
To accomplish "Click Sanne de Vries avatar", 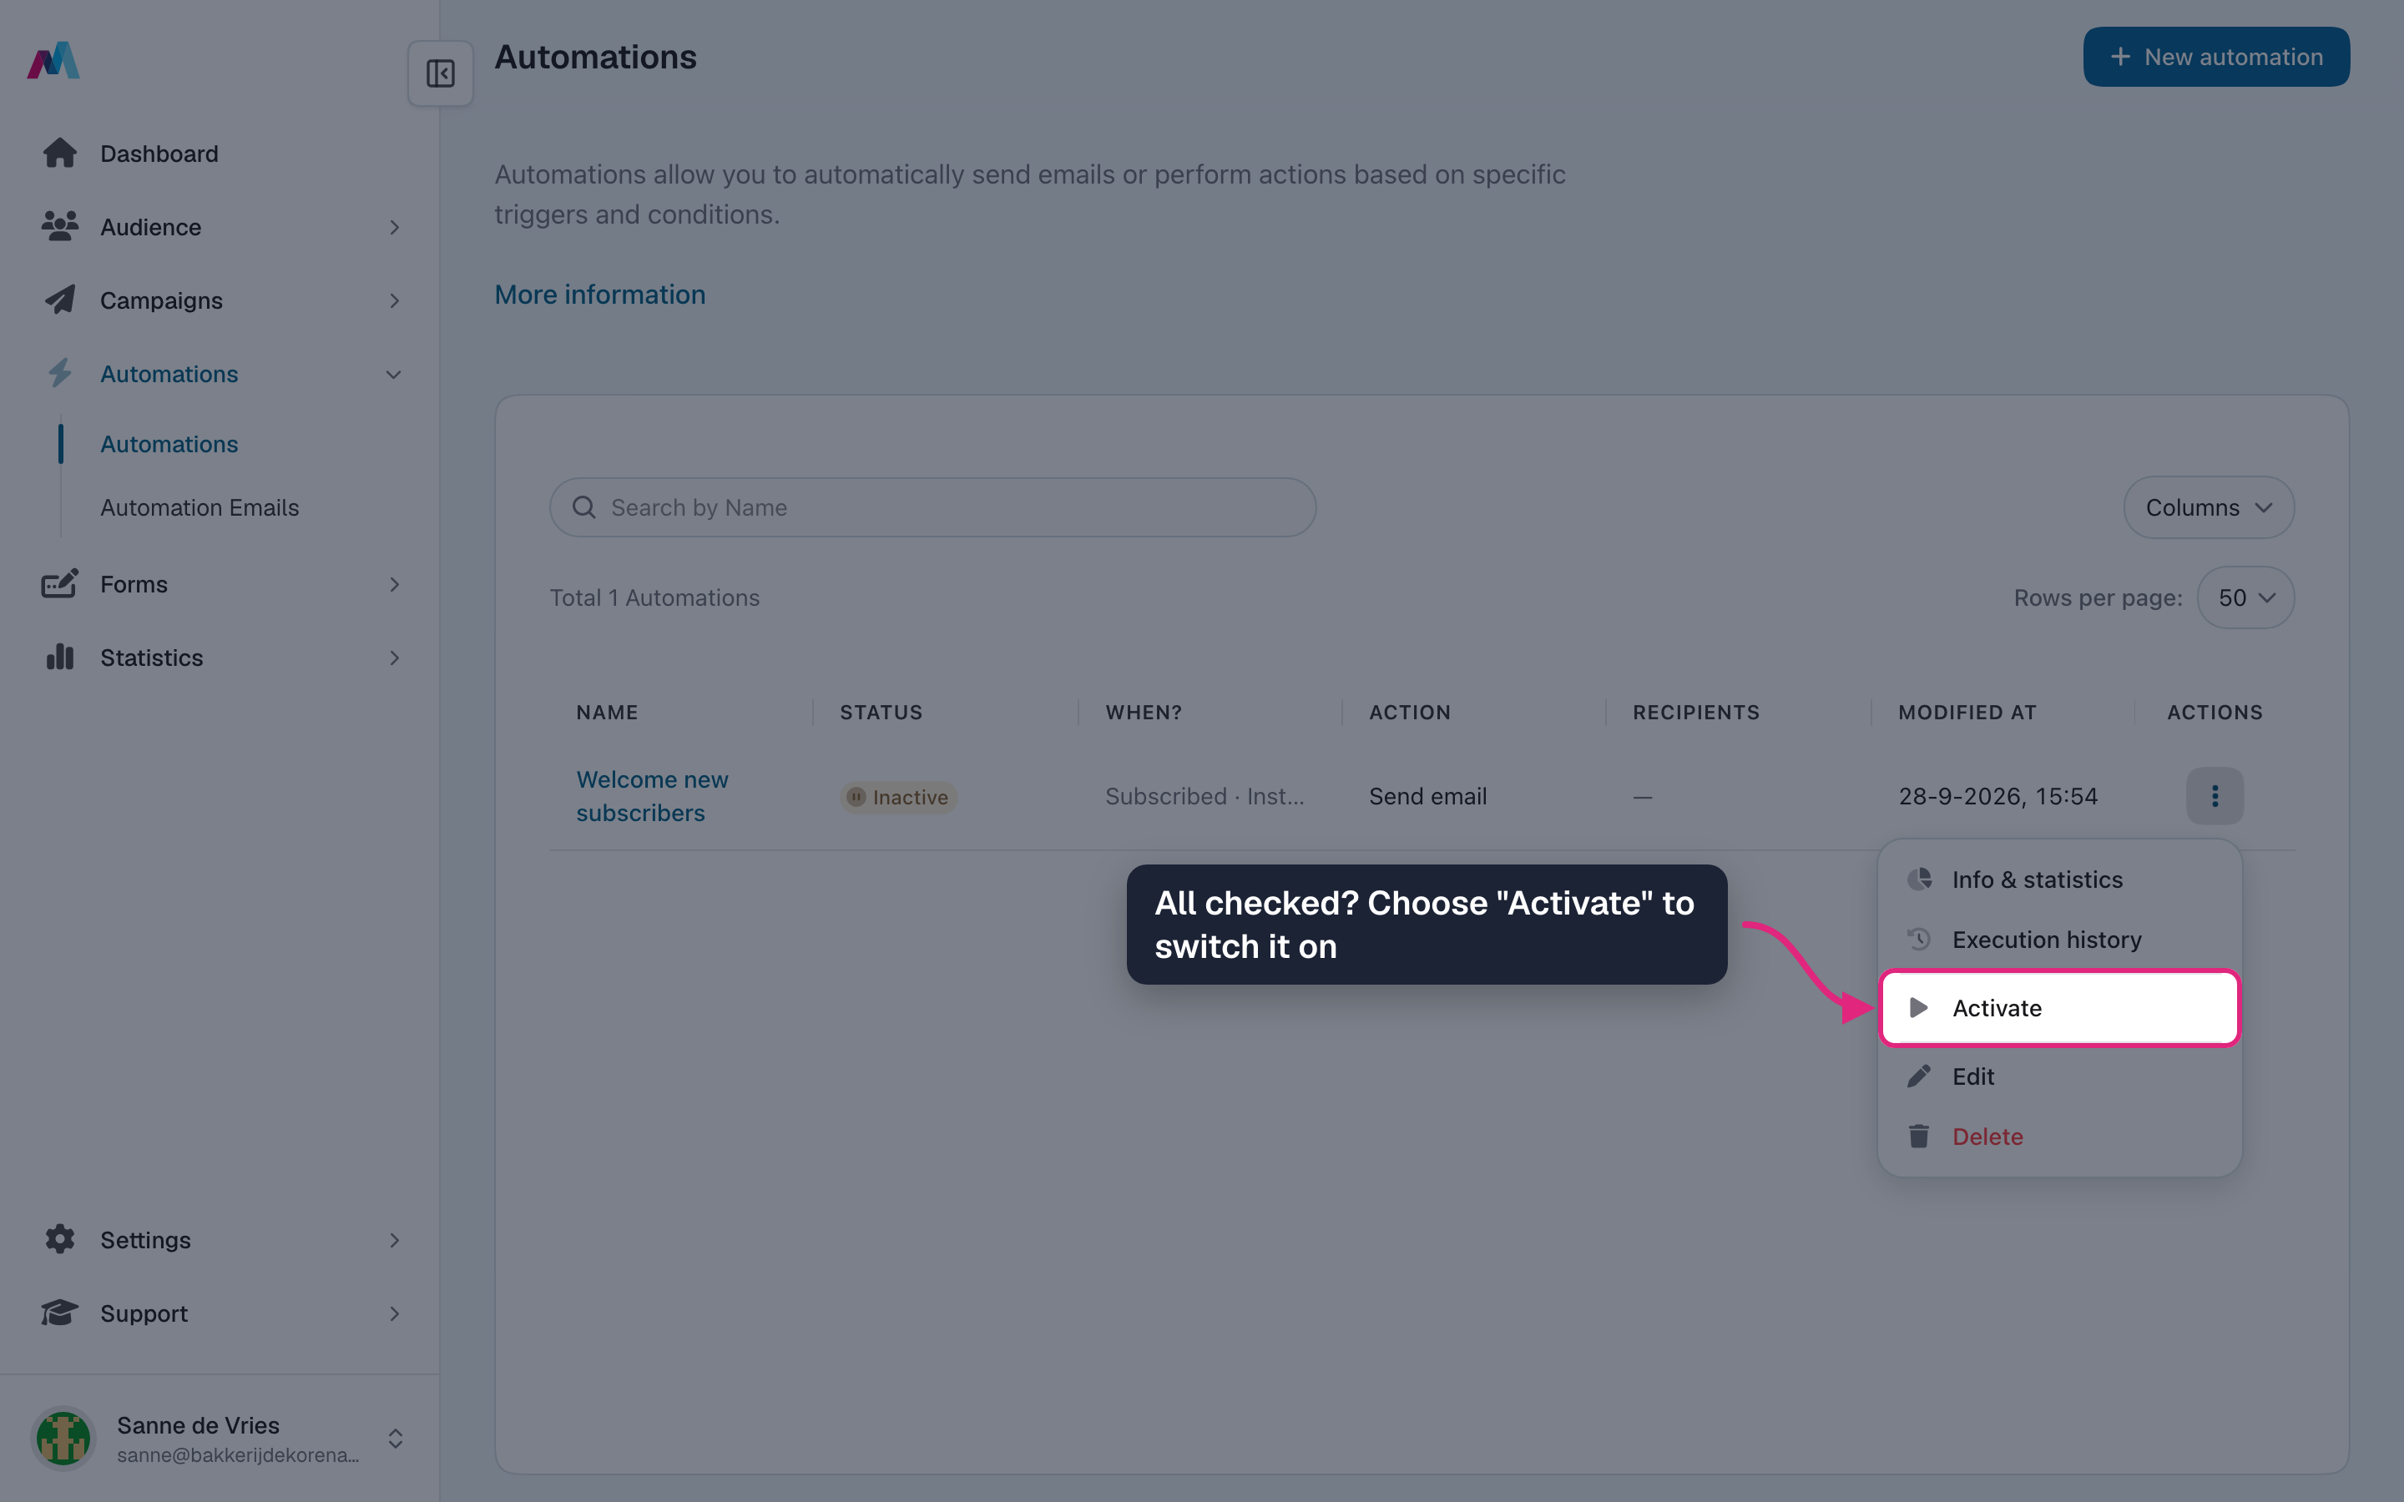I will click(x=63, y=1439).
